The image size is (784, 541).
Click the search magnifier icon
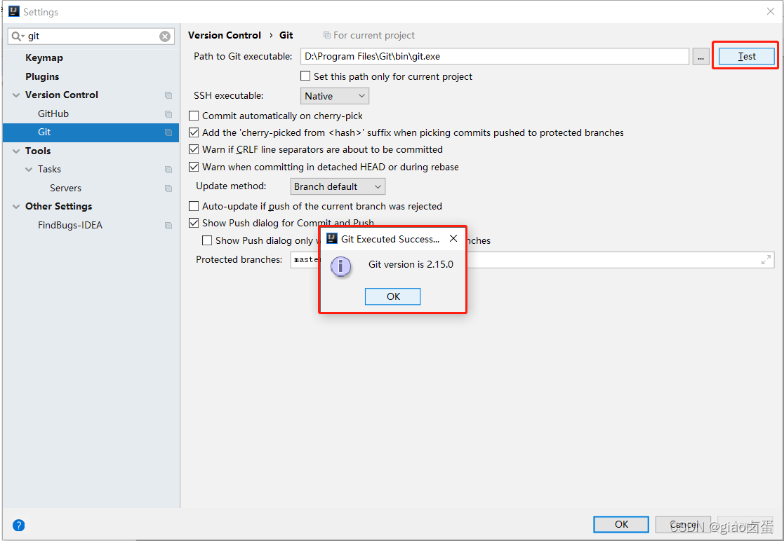(x=17, y=36)
